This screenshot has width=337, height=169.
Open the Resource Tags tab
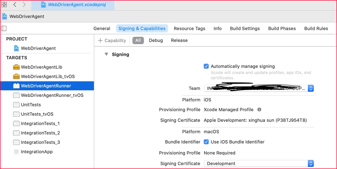point(189,29)
